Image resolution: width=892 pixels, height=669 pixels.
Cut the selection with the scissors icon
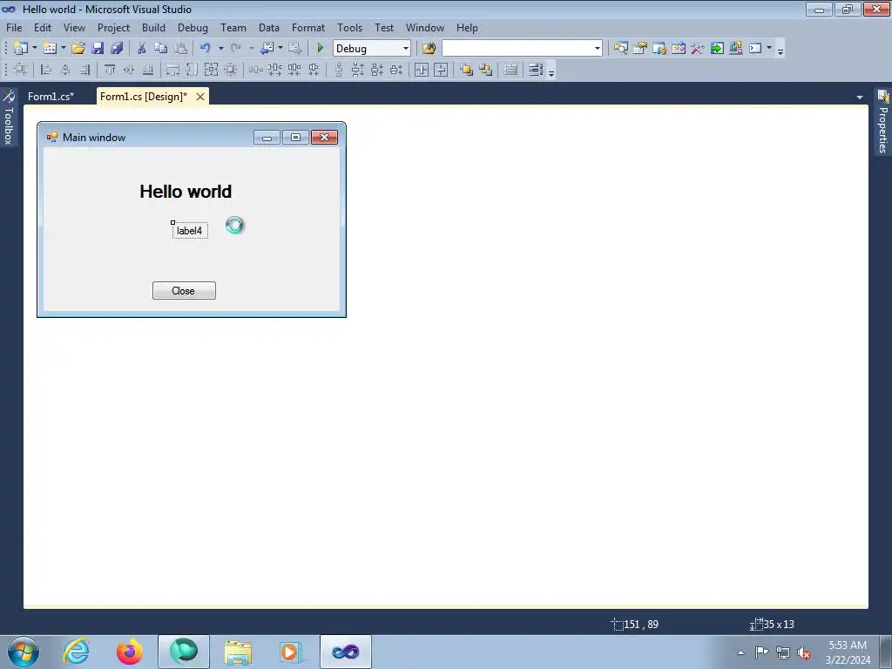(142, 49)
